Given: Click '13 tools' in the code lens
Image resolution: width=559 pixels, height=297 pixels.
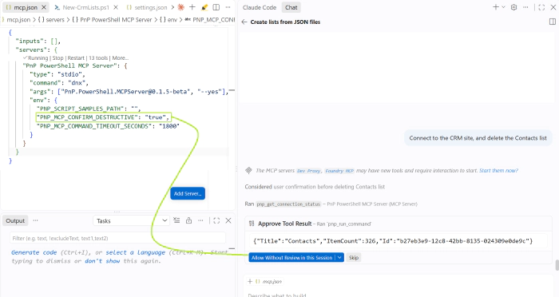Looking at the screenshot, I should (98, 58).
